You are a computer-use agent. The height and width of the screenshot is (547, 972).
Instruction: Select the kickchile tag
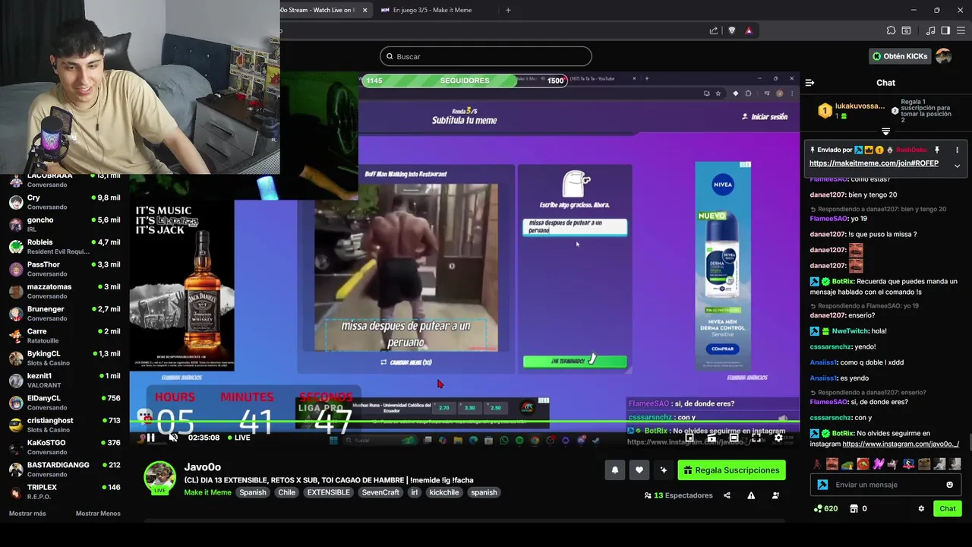[444, 492]
